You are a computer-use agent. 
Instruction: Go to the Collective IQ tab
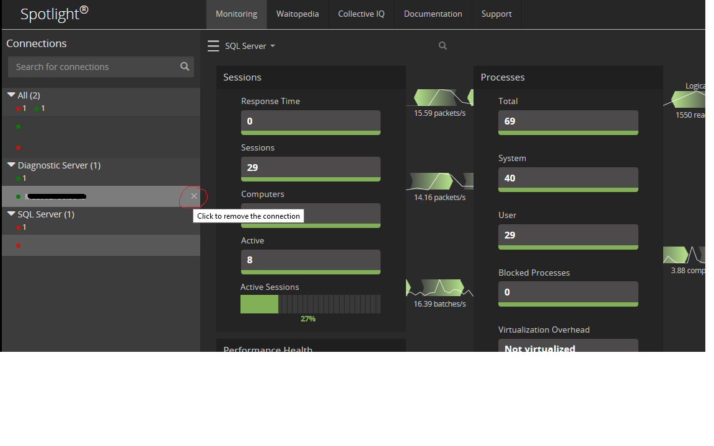tap(361, 14)
